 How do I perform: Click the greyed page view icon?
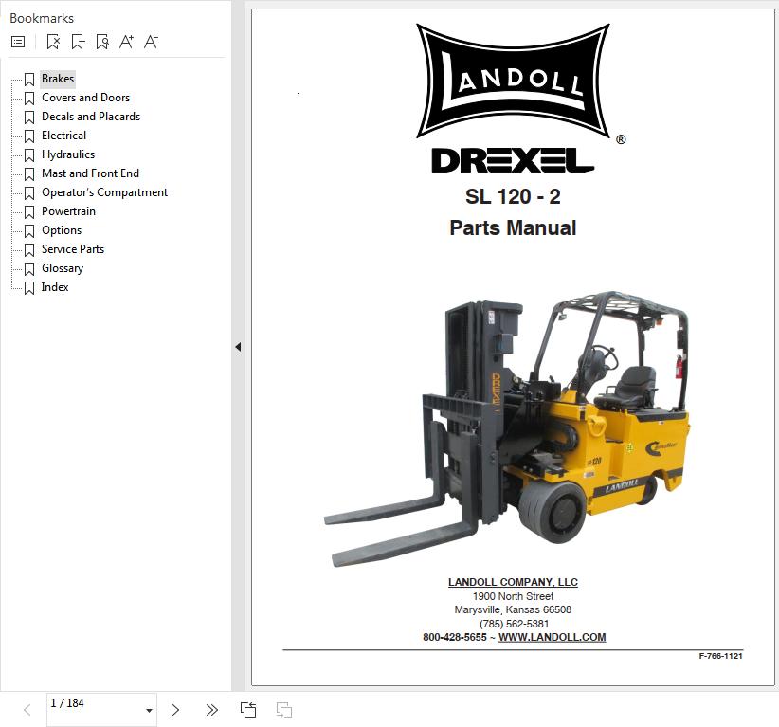pyautogui.click(x=284, y=710)
